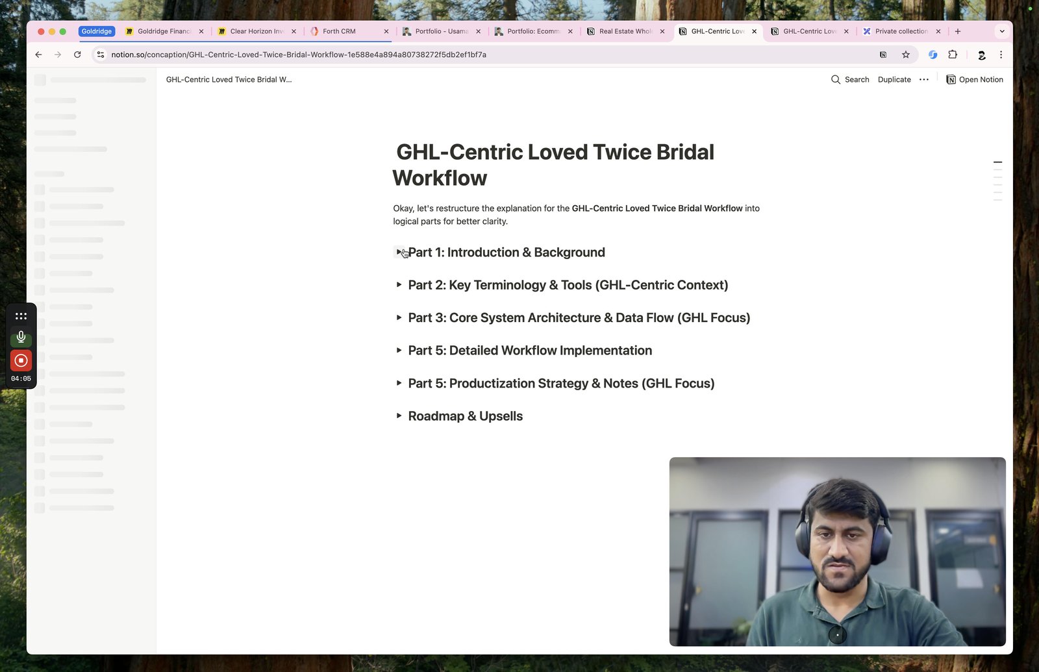1039x672 pixels.
Task: Open the Extensions puzzle-piece menu
Action: click(x=953, y=55)
